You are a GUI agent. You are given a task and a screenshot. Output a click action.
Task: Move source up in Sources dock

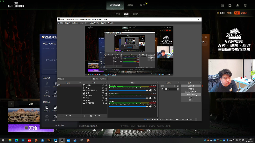point(95,116)
